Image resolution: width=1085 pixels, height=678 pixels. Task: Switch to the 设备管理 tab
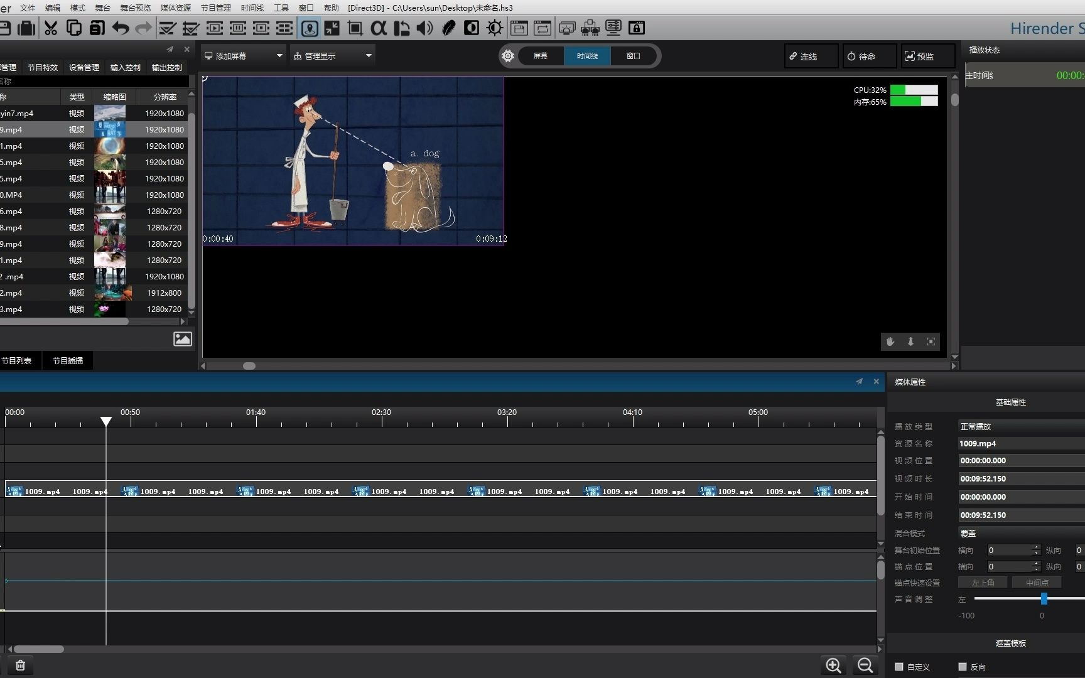click(84, 67)
